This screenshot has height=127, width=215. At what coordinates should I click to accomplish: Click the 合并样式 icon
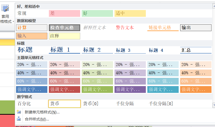click(19, 119)
